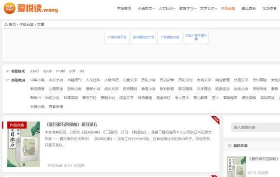Viewport: 280px width, 177px height.
Task: Open the 纪实文学 category
Action: tap(126, 98)
